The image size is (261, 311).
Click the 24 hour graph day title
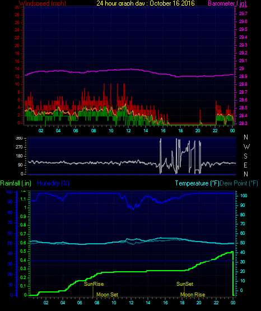(x=146, y=3)
